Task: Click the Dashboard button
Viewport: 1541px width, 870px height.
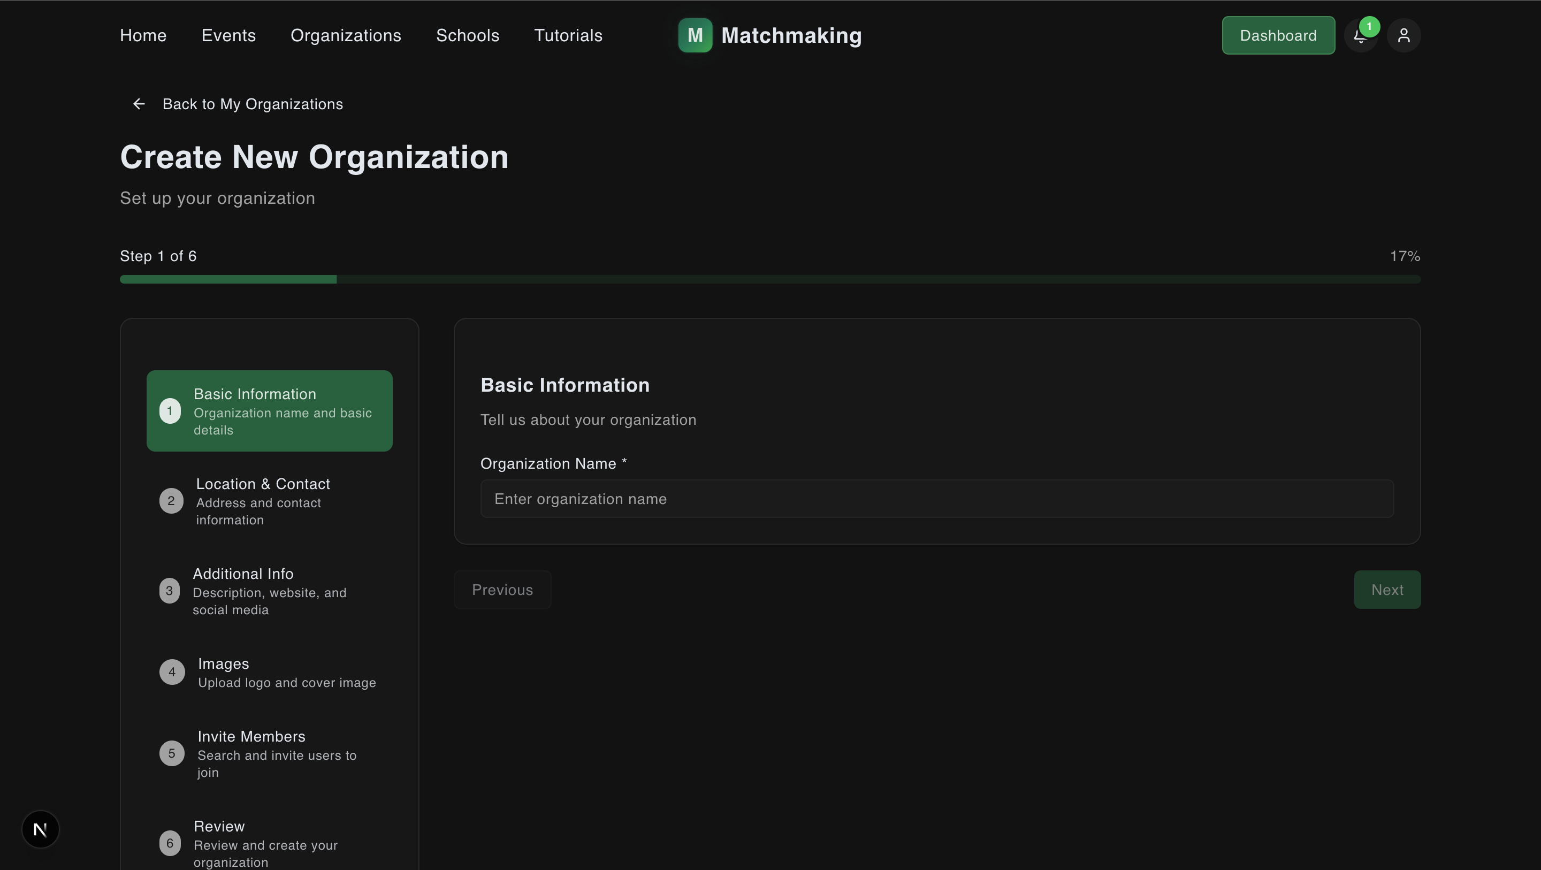Action: pyautogui.click(x=1278, y=35)
